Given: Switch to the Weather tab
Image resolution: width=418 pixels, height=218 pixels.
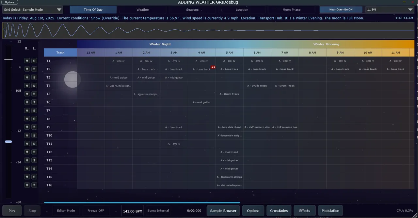Looking at the screenshot, I should point(143,10).
